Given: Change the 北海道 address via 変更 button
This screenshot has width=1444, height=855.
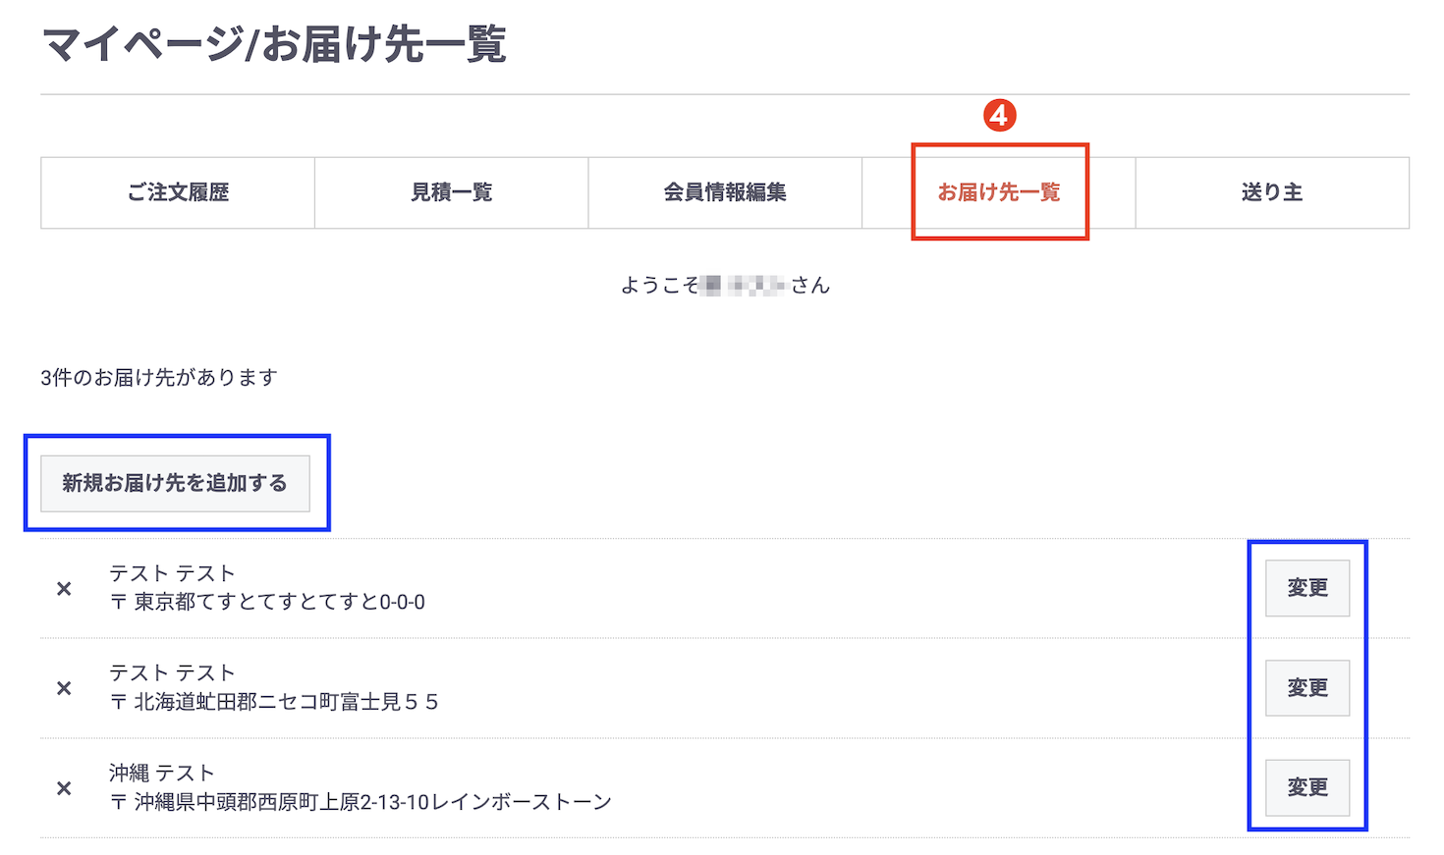Looking at the screenshot, I should coord(1307,688).
